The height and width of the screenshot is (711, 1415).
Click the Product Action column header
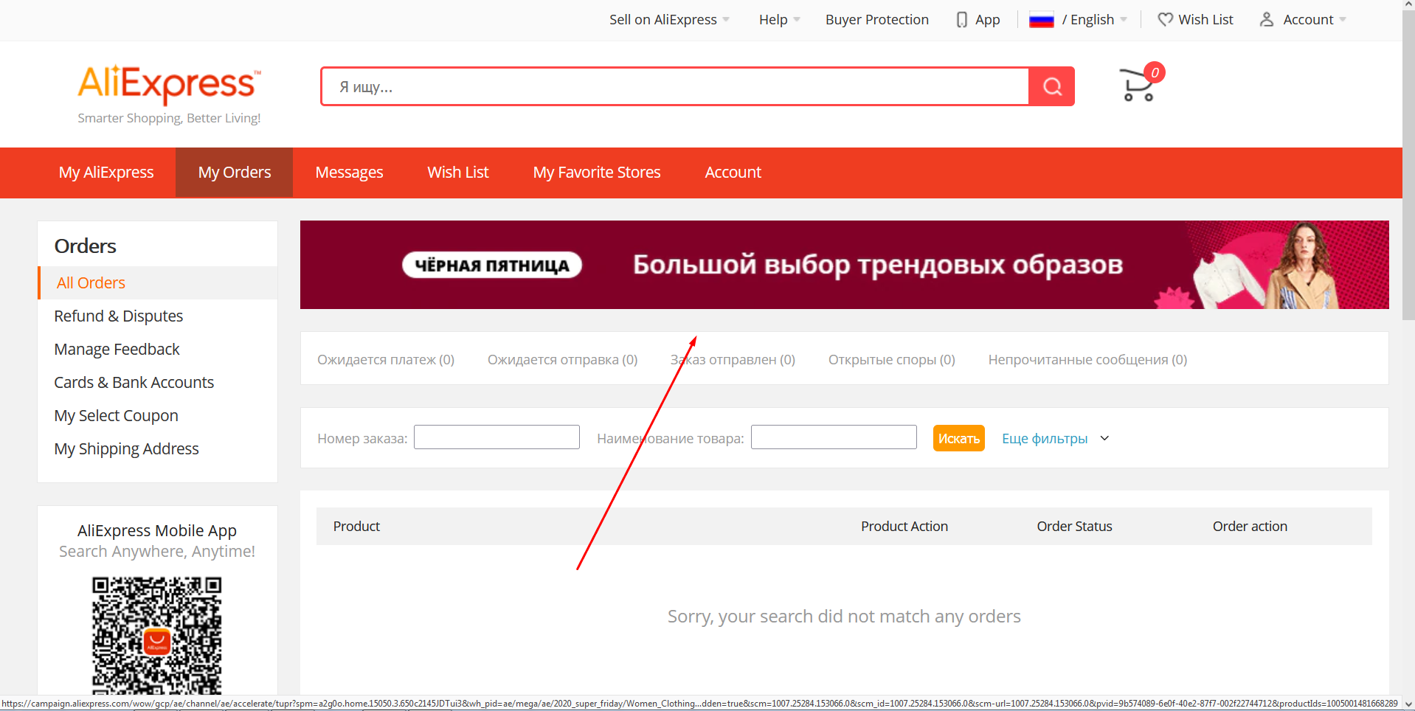coord(904,527)
